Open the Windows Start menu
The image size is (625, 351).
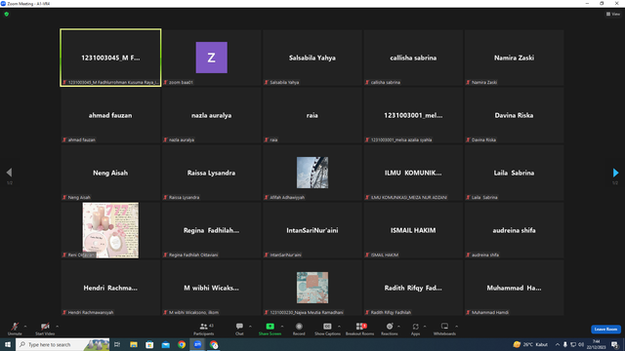pyautogui.click(x=8, y=344)
